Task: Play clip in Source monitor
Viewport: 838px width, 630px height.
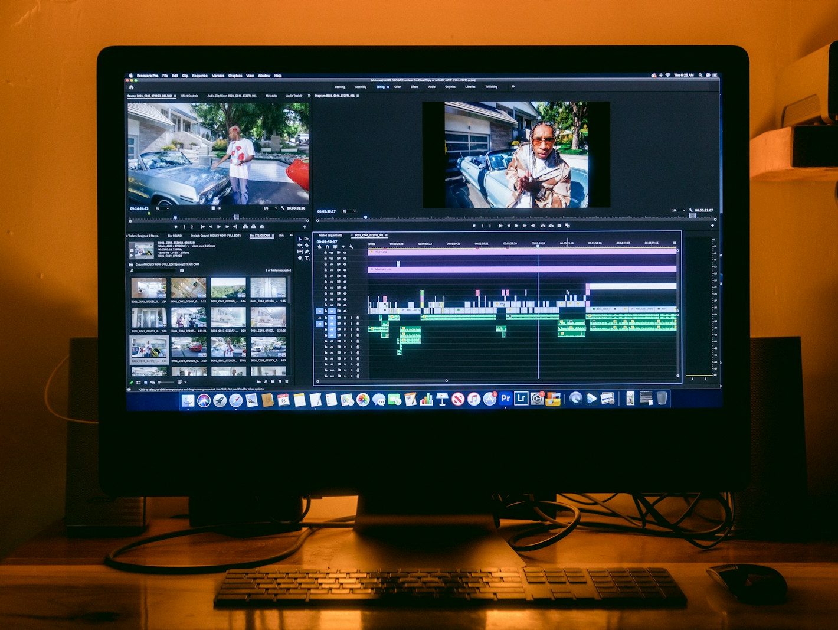Action: pyautogui.click(x=219, y=226)
